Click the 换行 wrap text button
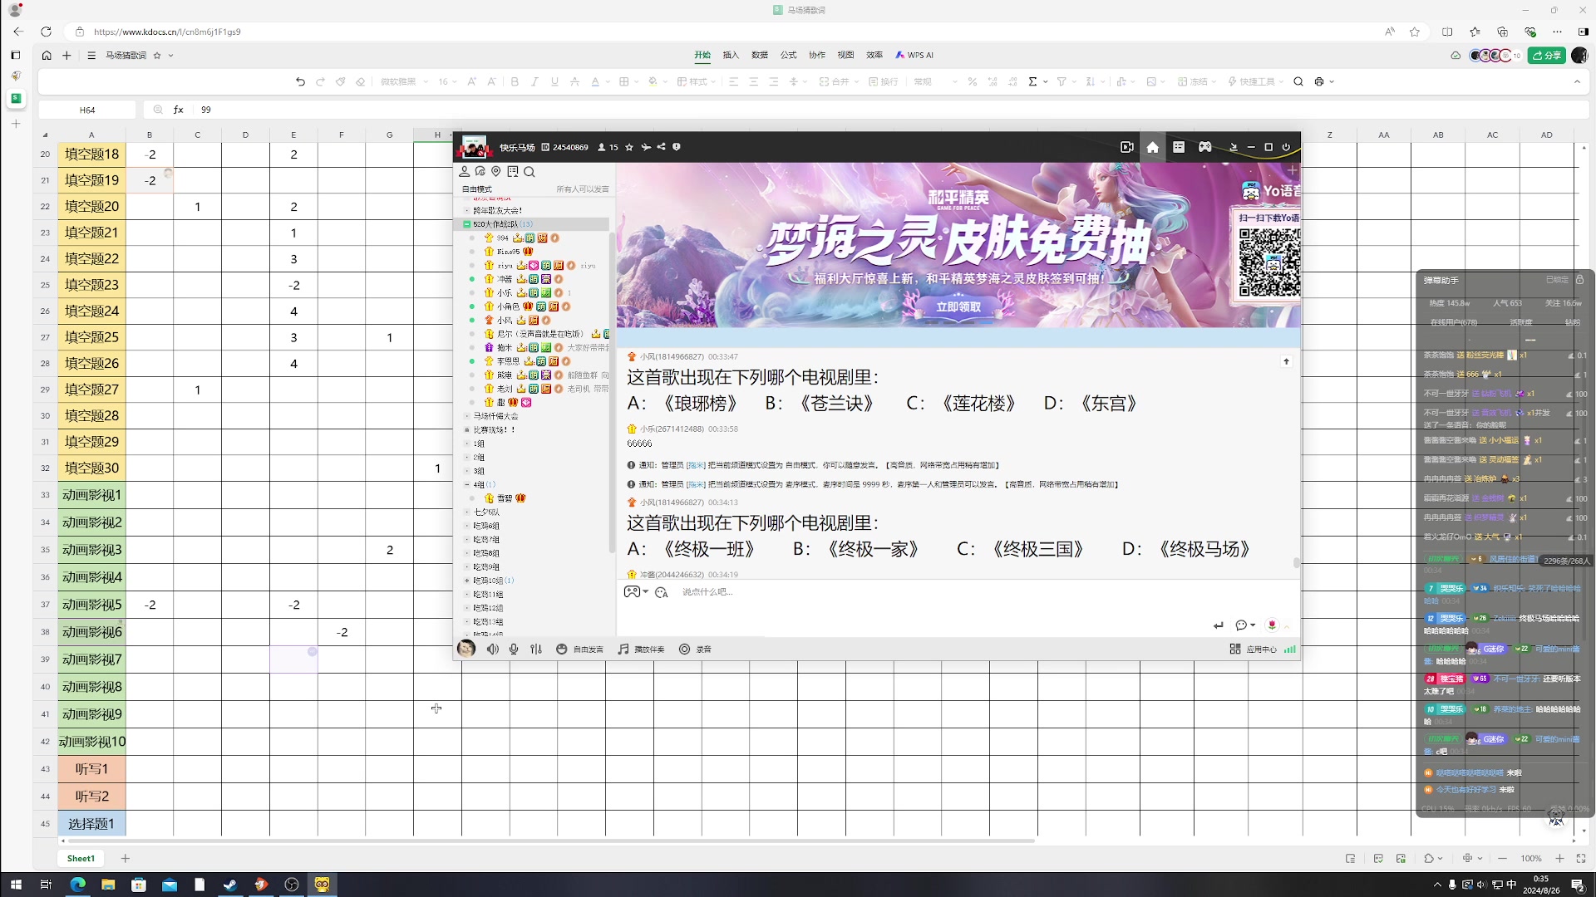This screenshot has height=897, width=1596. (883, 81)
